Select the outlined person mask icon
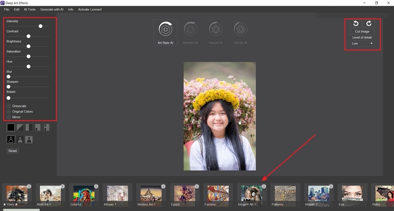 [x=11, y=140]
